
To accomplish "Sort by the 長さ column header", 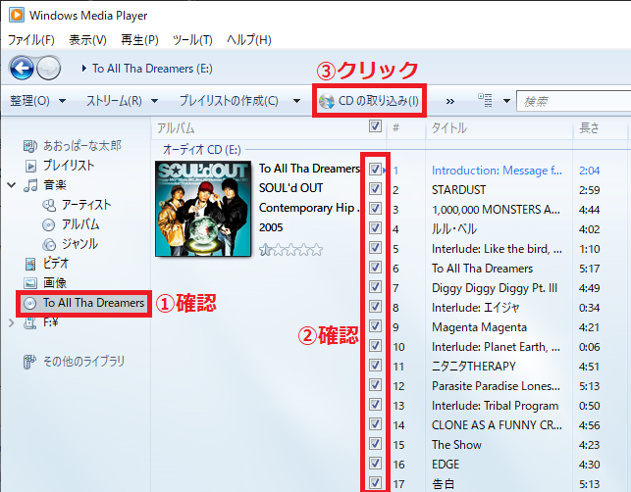I will click(x=600, y=128).
